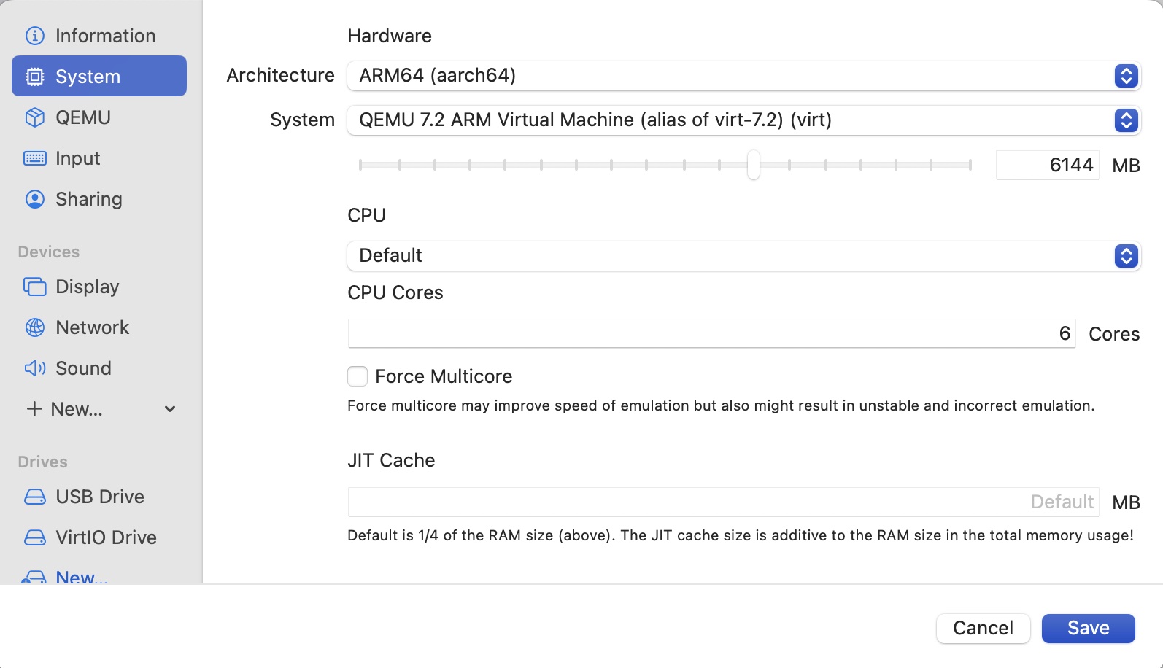Click the Information sidebar icon

pos(35,36)
